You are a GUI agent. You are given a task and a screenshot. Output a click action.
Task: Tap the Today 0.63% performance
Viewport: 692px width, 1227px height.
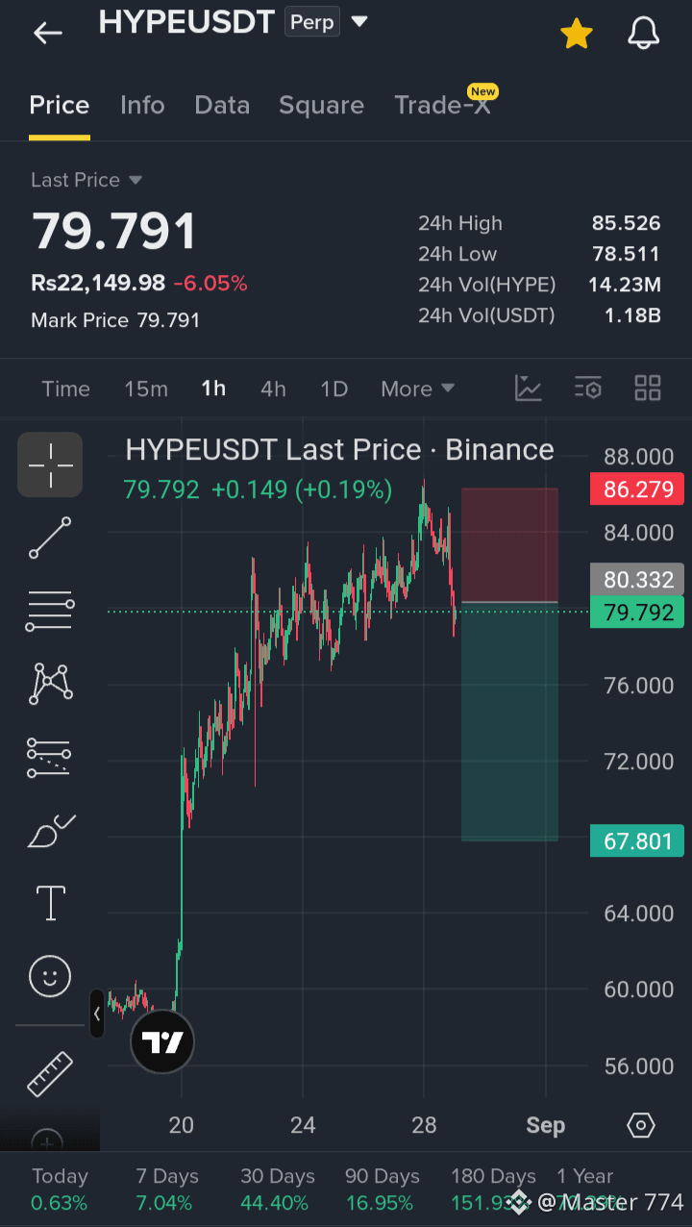pyautogui.click(x=60, y=1189)
